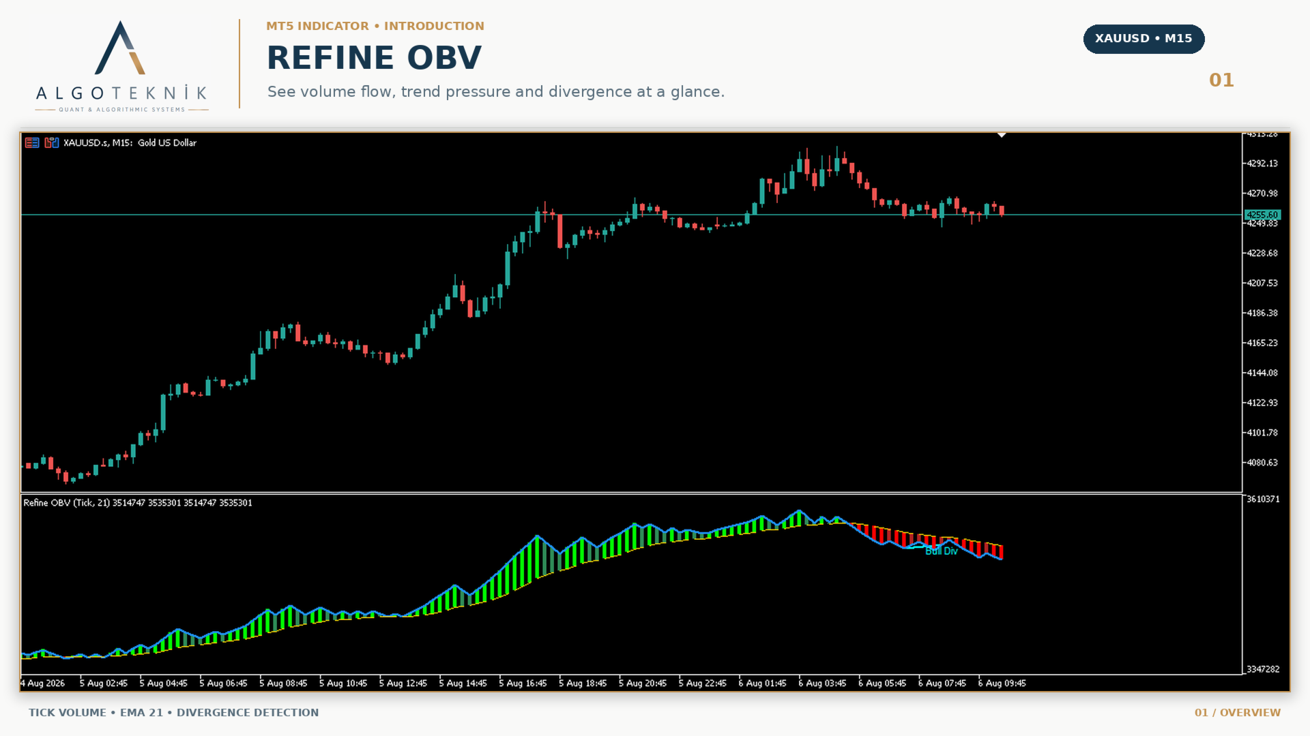
Task: Select the XAUUSD • M15 badge
Action: click(x=1144, y=39)
